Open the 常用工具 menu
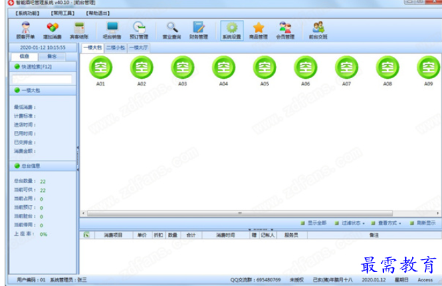Image resolution: width=442 pixels, height=286 pixels. coord(63,13)
